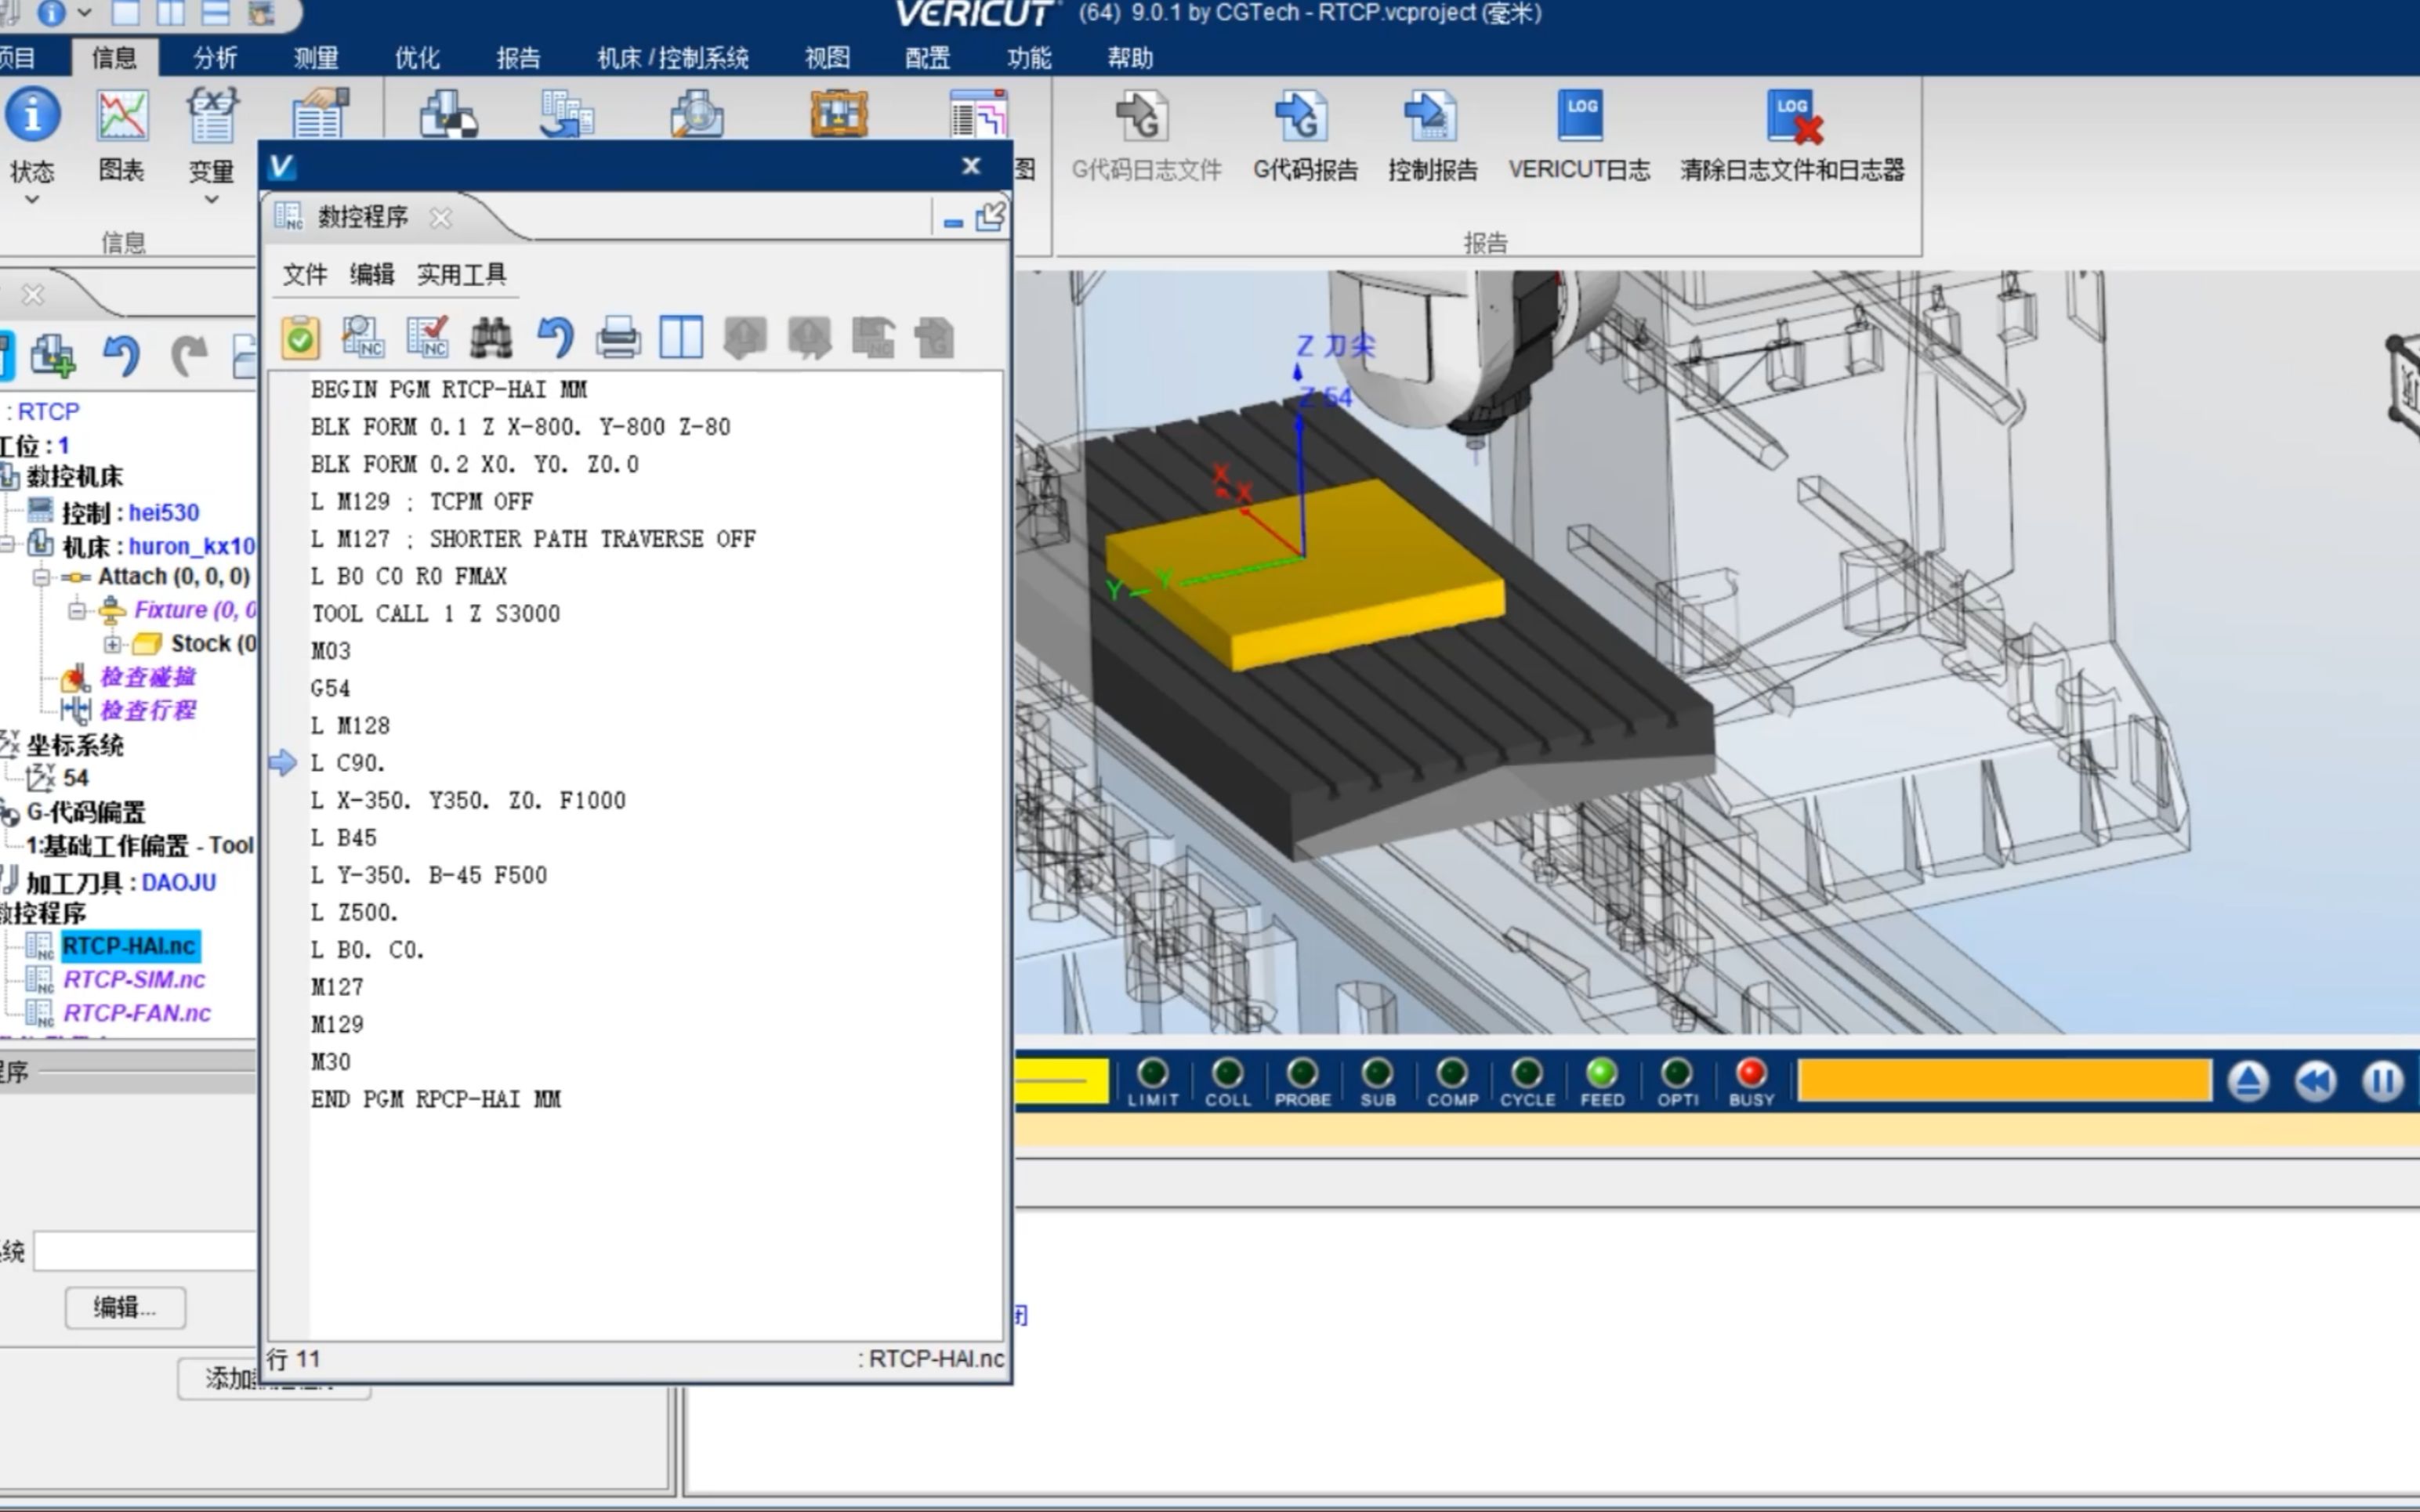
Task: Select RTCP-FAN.nc program file
Action: click(137, 1013)
